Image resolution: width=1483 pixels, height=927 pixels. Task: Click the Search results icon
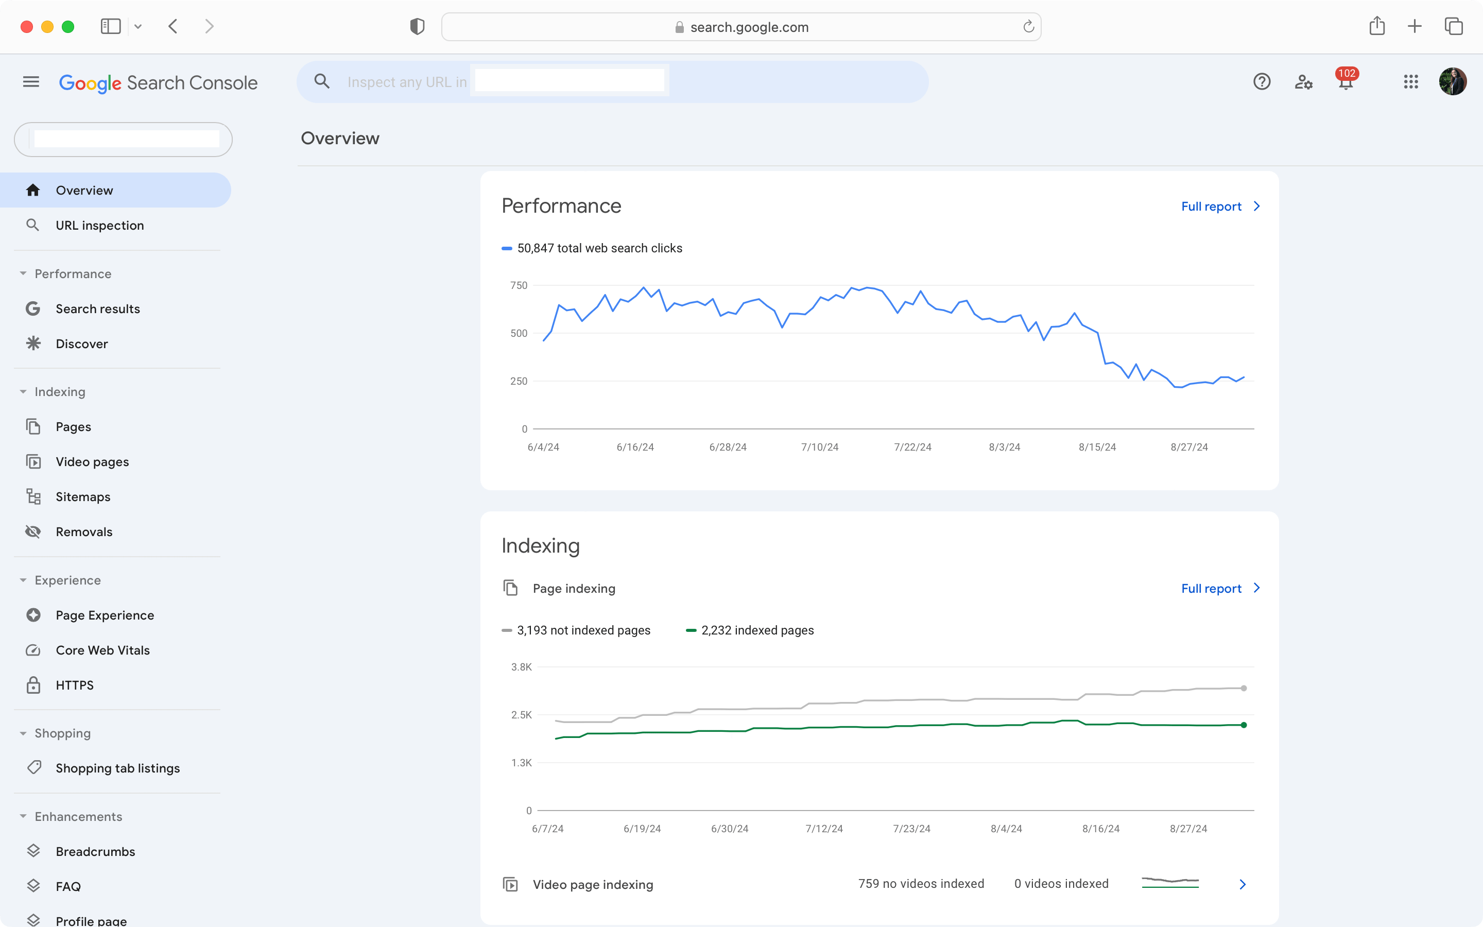32,308
